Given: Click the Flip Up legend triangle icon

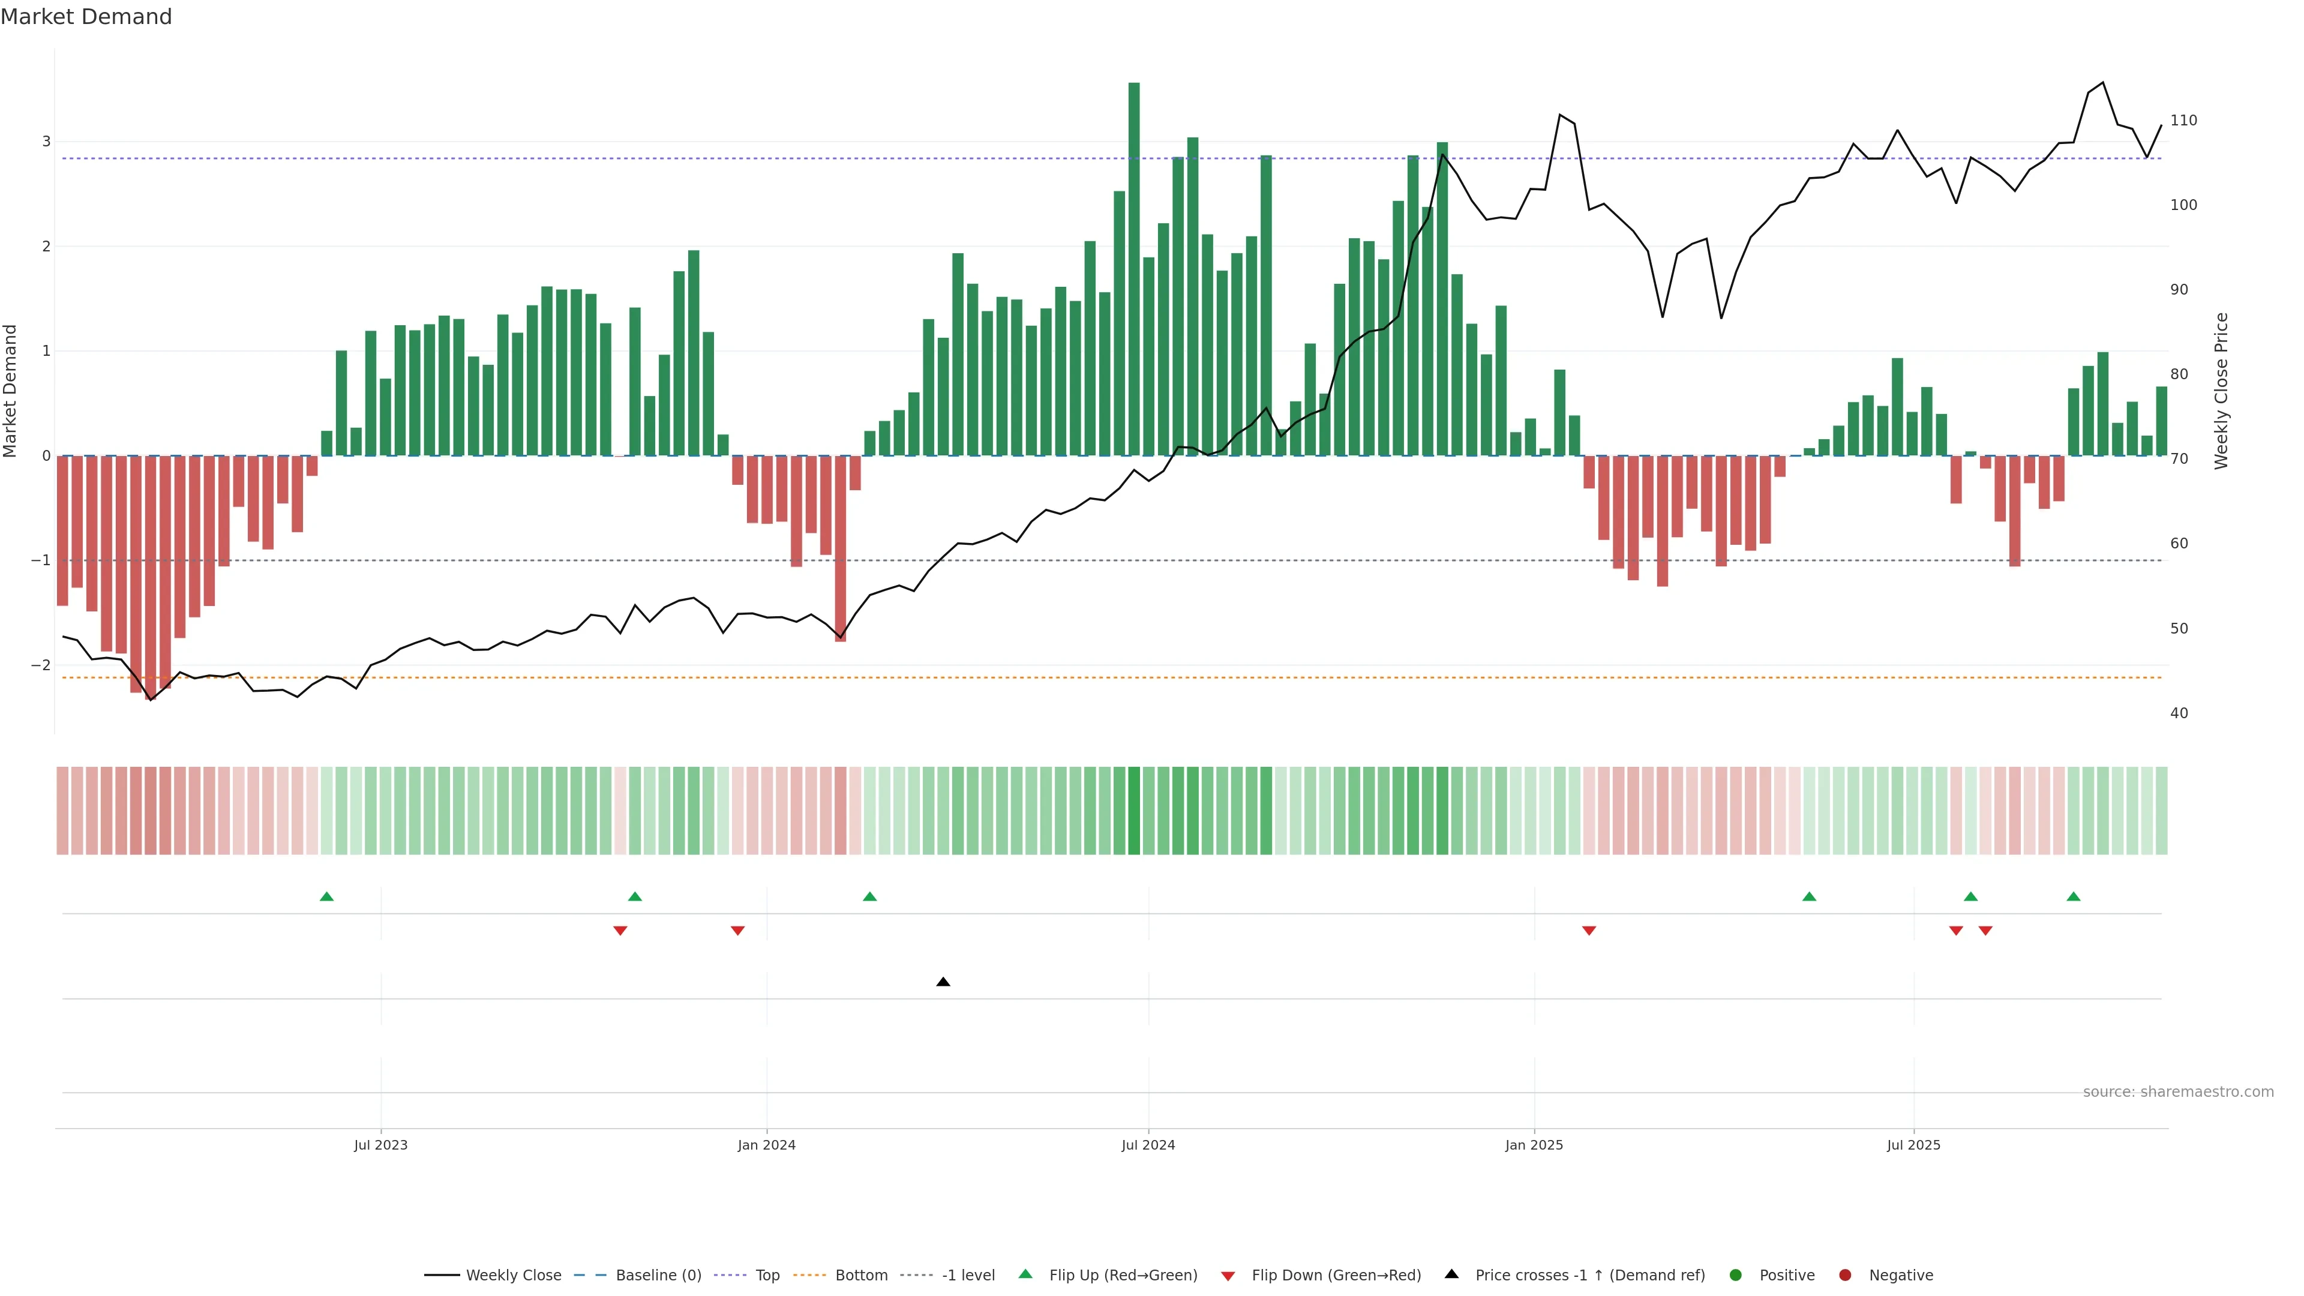Looking at the screenshot, I should pos(1026,1274).
